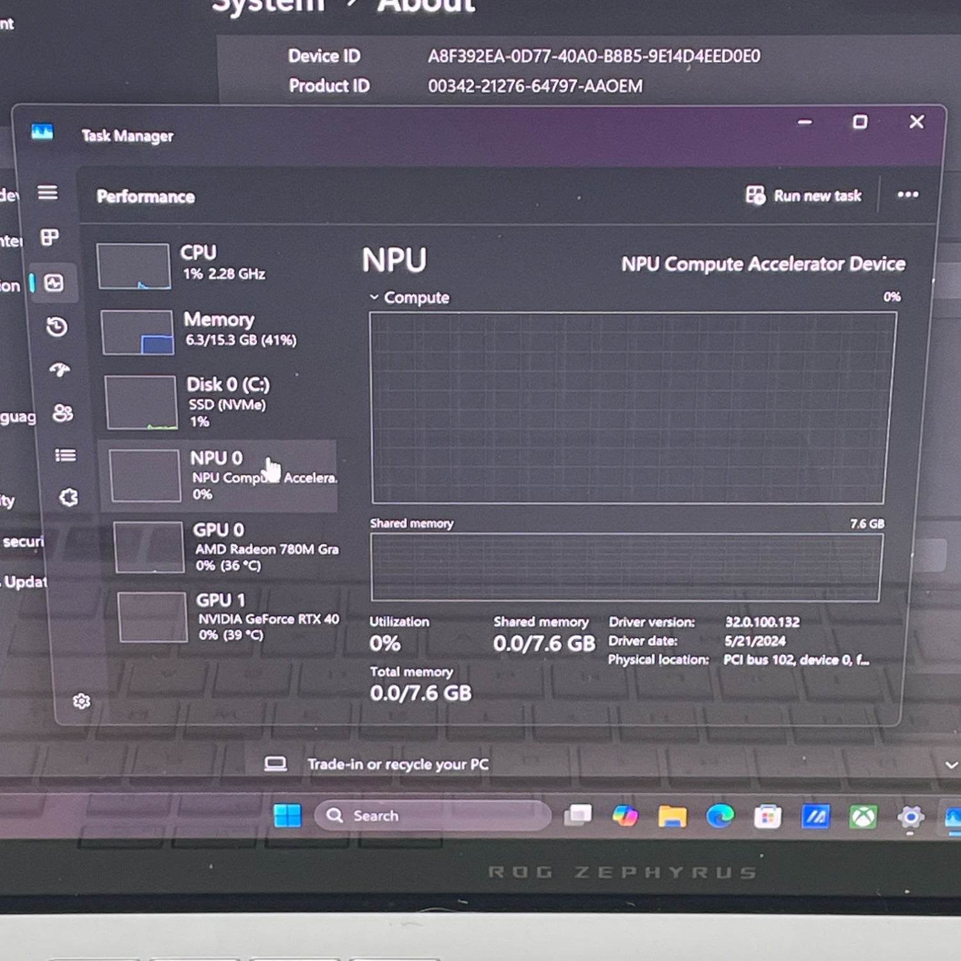
Task: Expand Trade-in or recycle row chevron in Settings
Action: pos(951,765)
